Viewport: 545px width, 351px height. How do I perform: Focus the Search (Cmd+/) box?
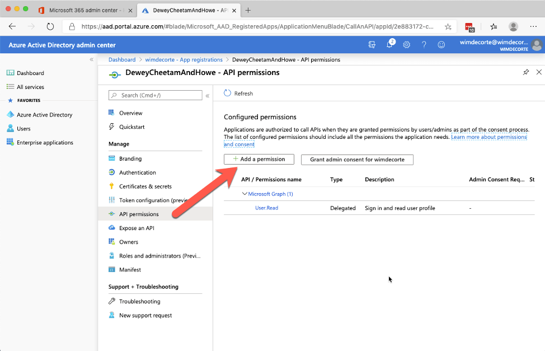click(156, 95)
